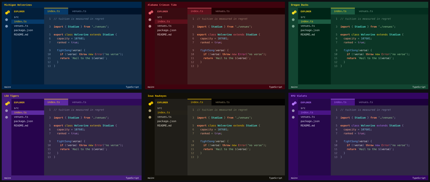The height and width of the screenshot is (182, 430).
Task: Click the third activity dot in Oregon Ducks
Action: pos(293,26)
